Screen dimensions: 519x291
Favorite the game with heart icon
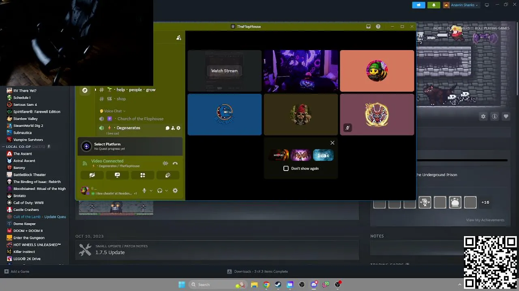click(x=506, y=116)
